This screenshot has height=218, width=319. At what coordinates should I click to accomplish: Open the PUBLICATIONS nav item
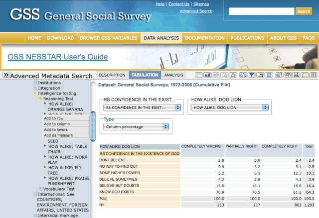pos(247,38)
